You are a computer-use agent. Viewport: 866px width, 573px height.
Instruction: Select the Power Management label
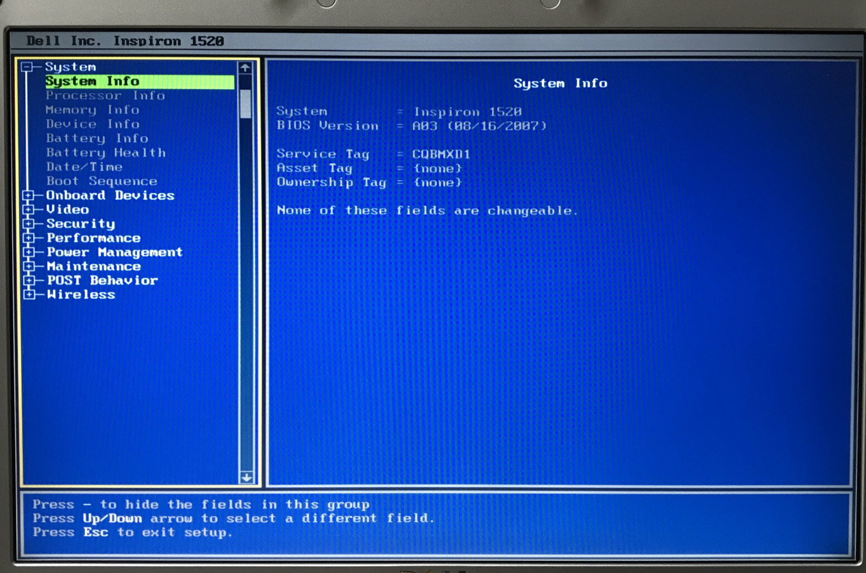tap(115, 252)
